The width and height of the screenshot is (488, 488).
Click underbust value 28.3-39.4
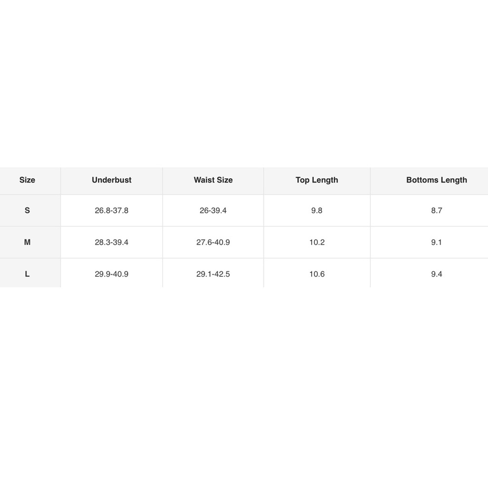[x=111, y=242]
